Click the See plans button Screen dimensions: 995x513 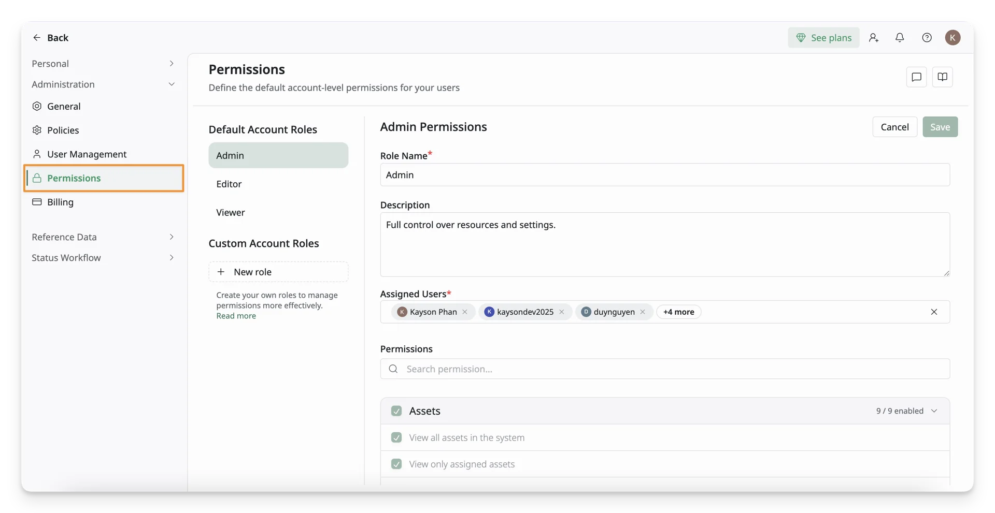pyautogui.click(x=823, y=37)
